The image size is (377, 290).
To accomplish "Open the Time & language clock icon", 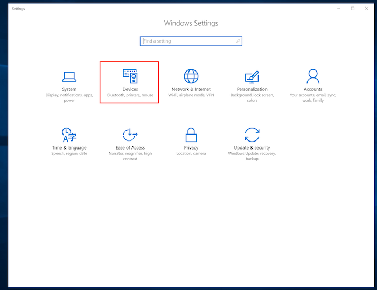I will [x=69, y=135].
